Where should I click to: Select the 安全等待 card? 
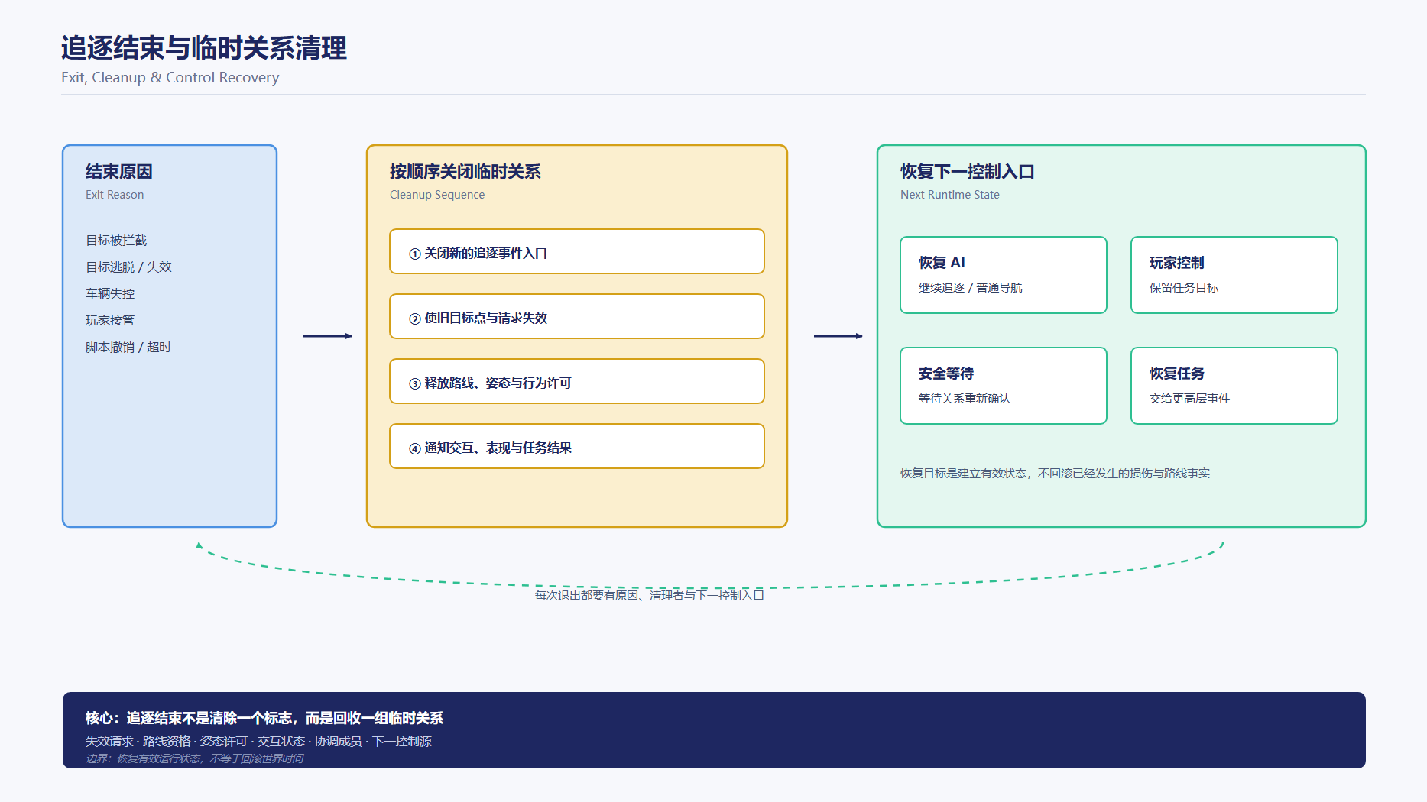point(1004,386)
